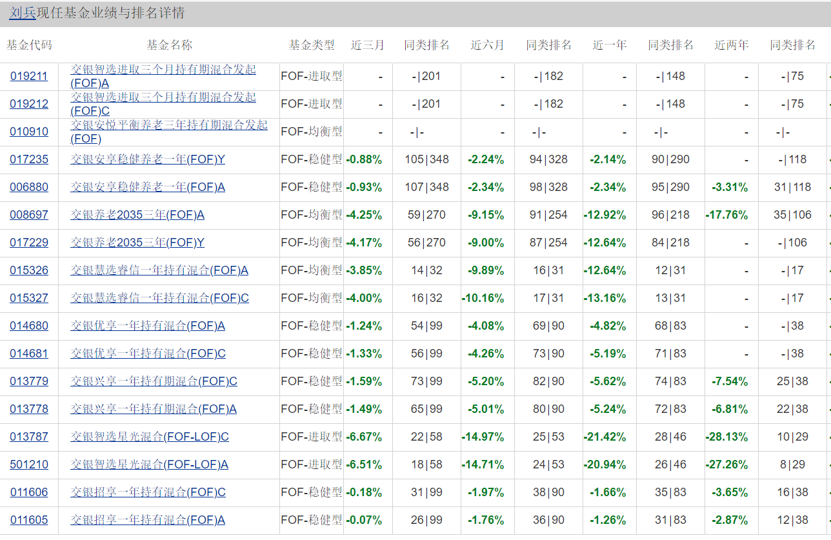Open 交银兴享一年持有期混合(FOF)A fund

point(154,409)
